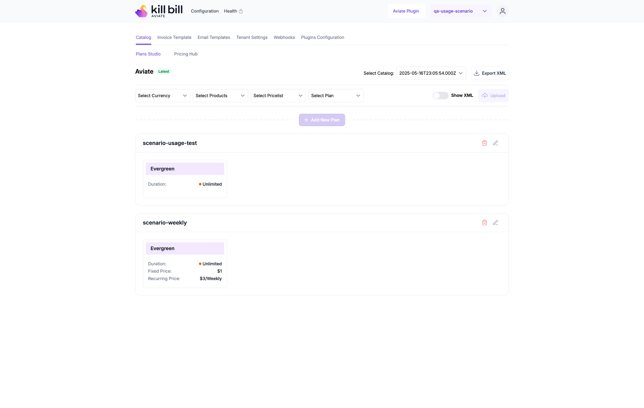Click the Kill Bill Aviate logo
This screenshot has height=408, width=644.
(x=159, y=11)
